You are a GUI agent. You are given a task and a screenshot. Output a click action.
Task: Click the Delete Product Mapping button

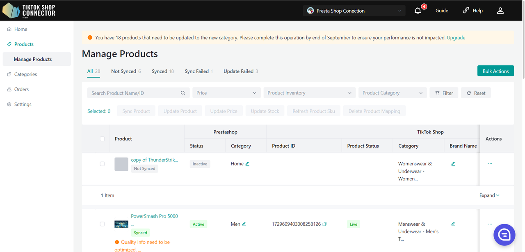[x=374, y=111]
